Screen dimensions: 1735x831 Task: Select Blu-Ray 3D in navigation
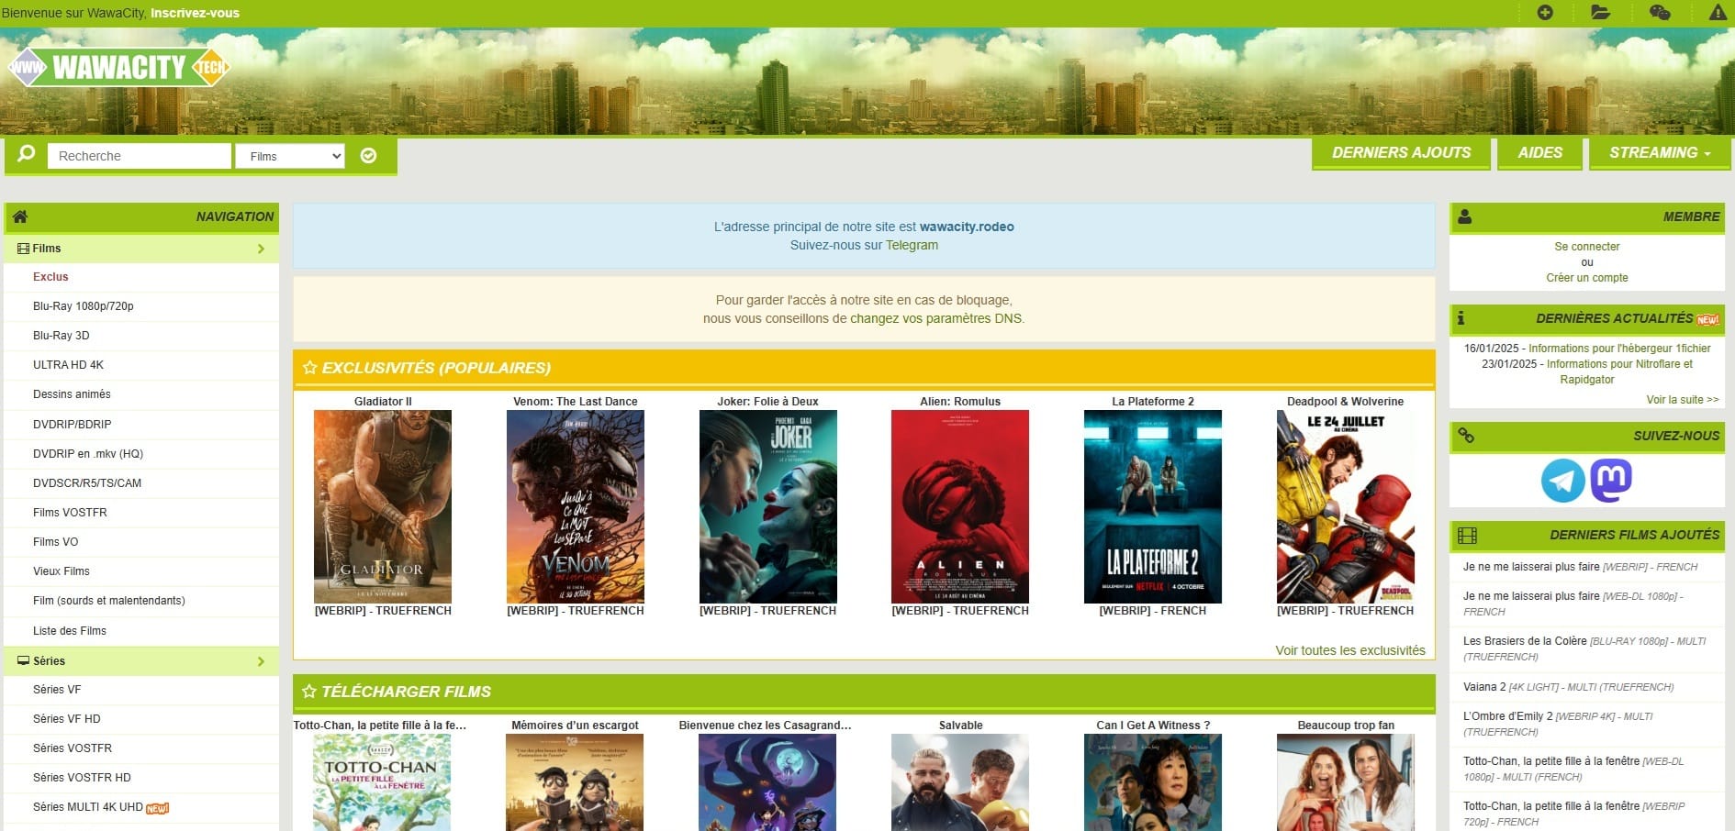[x=62, y=336]
